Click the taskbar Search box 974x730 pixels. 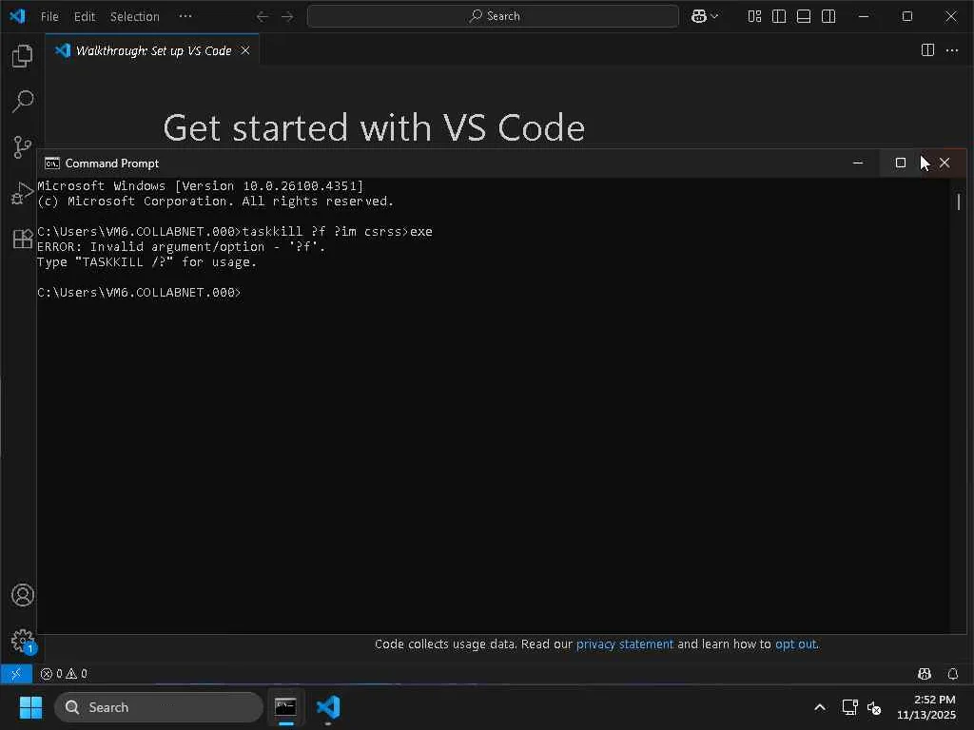(159, 707)
